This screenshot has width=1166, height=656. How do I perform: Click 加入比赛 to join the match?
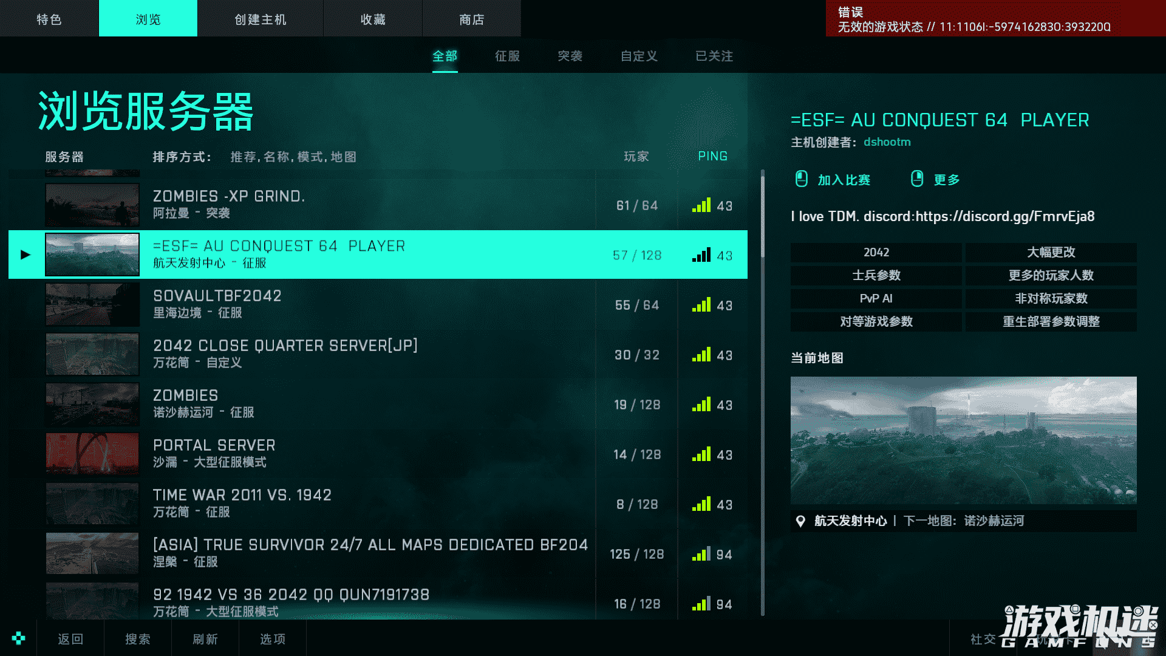[x=844, y=180]
